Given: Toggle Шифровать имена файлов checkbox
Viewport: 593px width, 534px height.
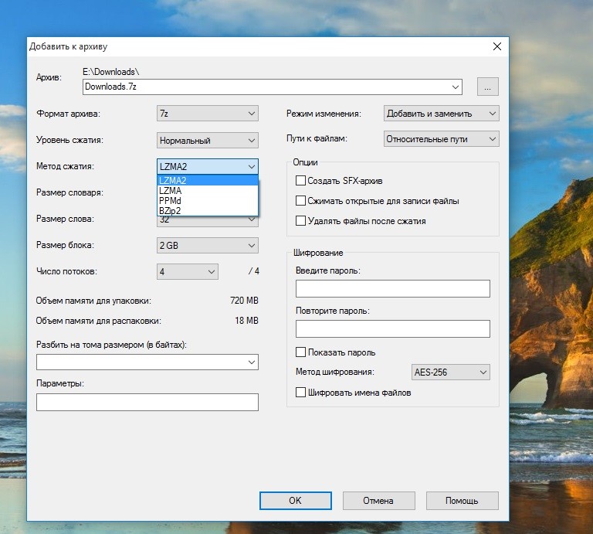Looking at the screenshot, I should (x=301, y=393).
